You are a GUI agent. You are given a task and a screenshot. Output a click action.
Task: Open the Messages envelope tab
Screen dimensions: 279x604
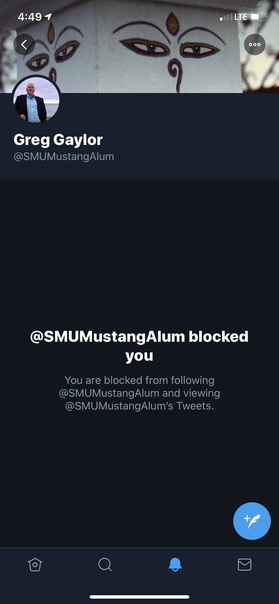pyautogui.click(x=245, y=565)
